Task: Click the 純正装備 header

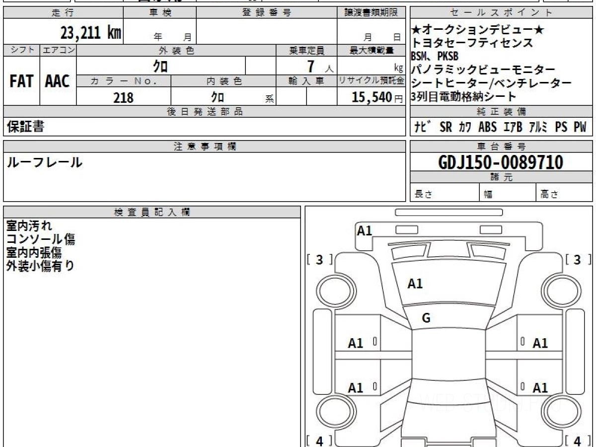Action: click(501, 112)
